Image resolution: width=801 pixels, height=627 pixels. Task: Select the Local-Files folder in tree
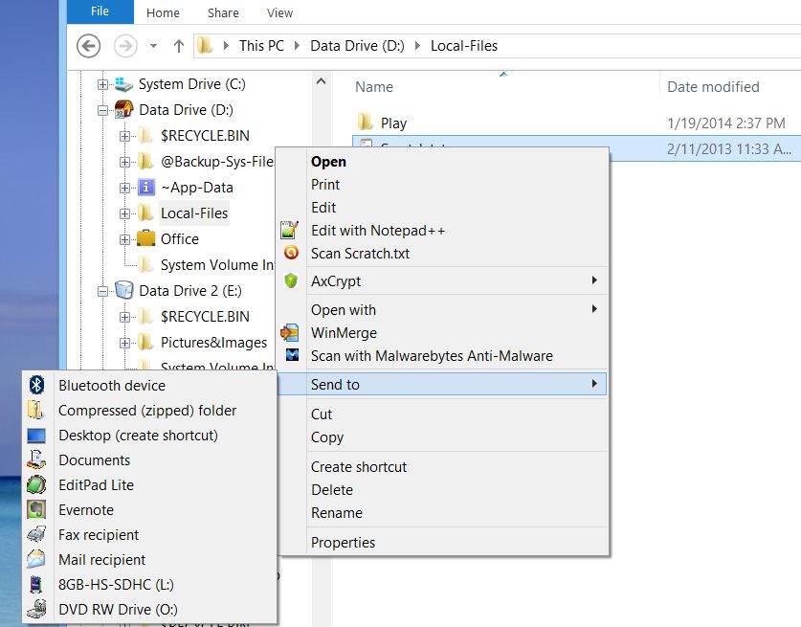194,213
